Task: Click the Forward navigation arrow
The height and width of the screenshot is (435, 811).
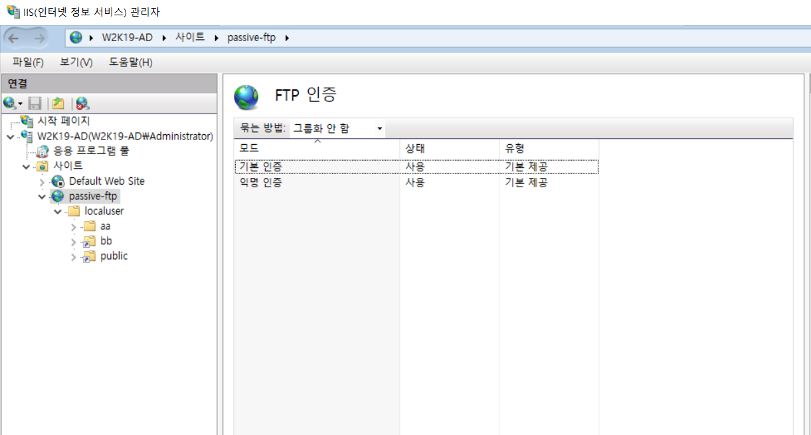Action: 39,38
